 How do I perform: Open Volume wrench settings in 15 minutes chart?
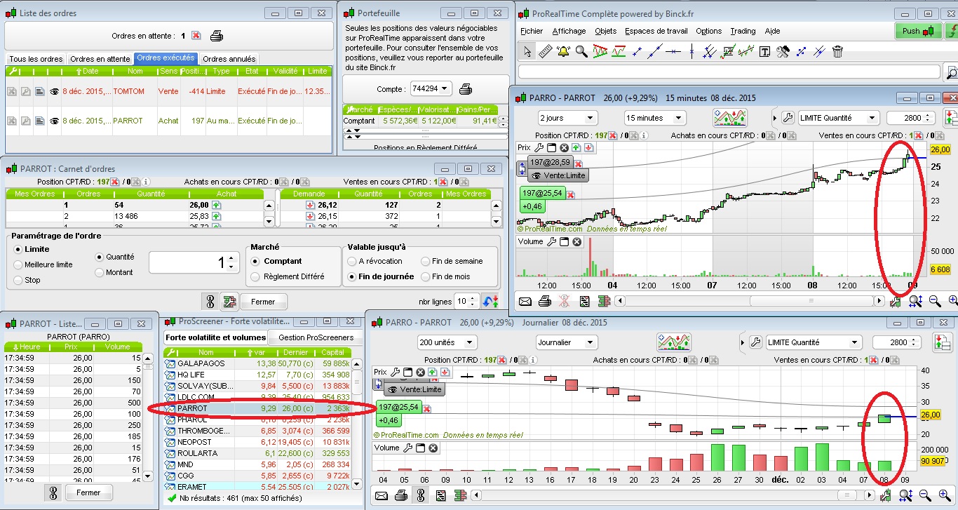coord(552,242)
